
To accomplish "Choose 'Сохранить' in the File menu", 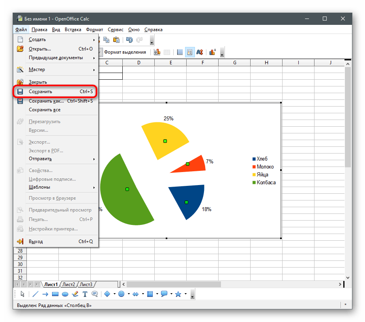I will pyautogui.click(x=40, y=92).
